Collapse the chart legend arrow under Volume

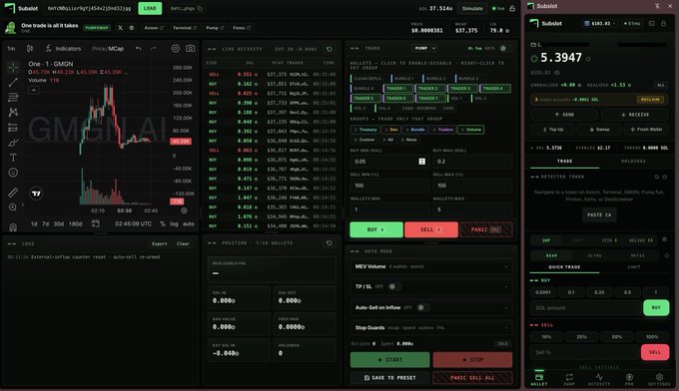pos(34,90)
